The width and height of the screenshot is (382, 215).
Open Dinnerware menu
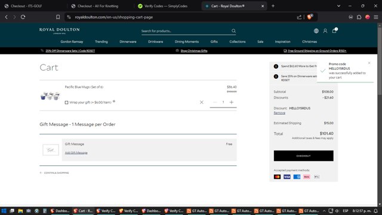point(128,42)
